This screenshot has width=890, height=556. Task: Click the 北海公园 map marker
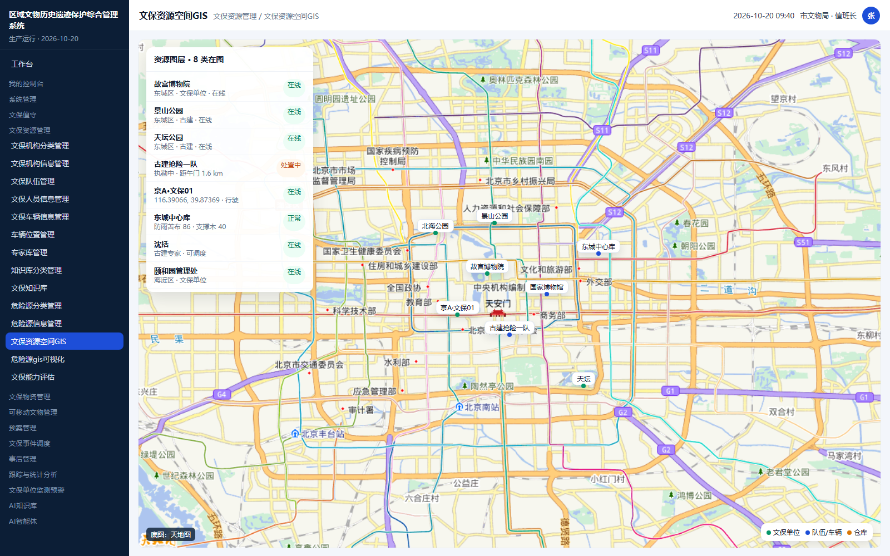click(436, 233)
